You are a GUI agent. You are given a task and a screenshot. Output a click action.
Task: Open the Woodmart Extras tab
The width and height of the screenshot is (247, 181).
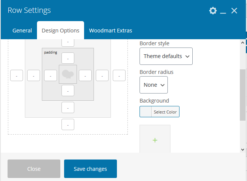(110, 31)
